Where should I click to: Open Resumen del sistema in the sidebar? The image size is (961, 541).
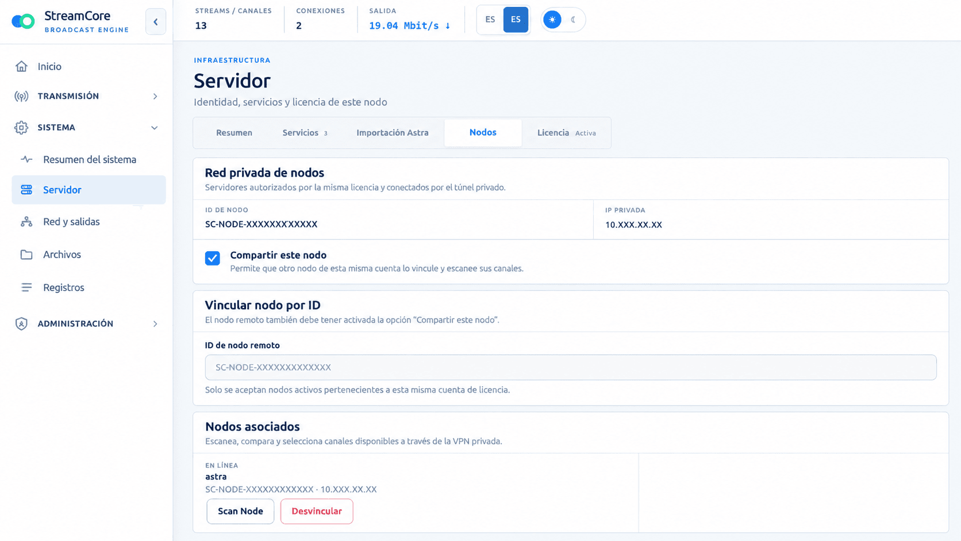click(89, 159)
